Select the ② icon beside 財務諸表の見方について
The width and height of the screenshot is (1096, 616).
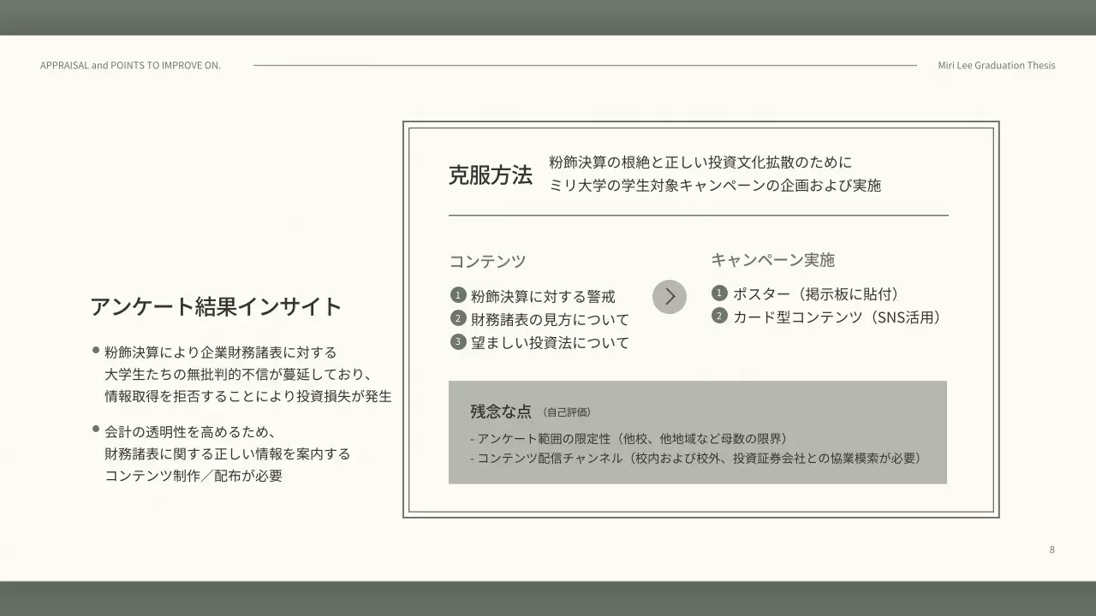(x=457, y=317)
